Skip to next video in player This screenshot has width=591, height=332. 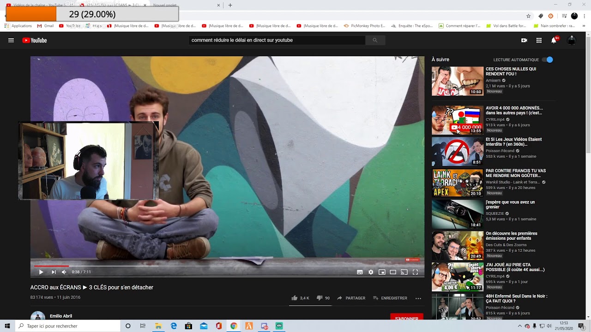pos(54,272)
